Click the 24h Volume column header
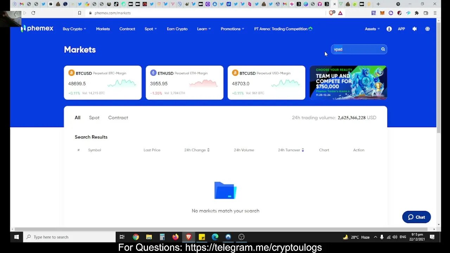Viewport: 450px width, 253px height. tap(244, 150)
